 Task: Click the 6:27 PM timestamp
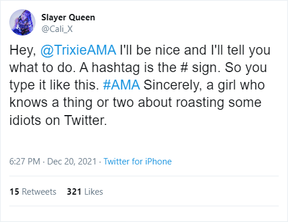[25, 162]
